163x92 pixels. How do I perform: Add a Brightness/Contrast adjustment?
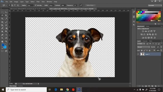tap(143, 31)
